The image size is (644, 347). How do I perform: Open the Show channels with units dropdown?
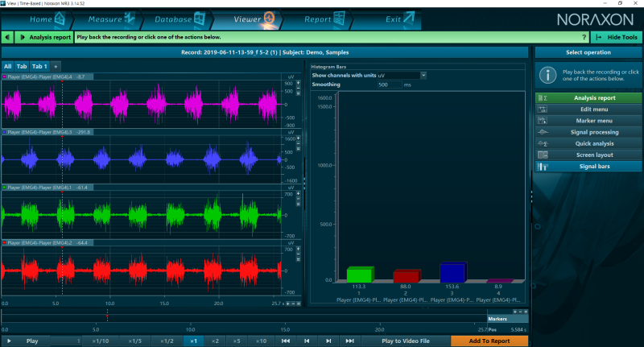coord(423,75)
